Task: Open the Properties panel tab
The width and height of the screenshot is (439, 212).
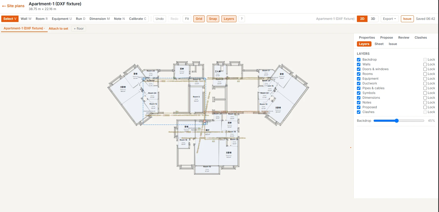Action: pyautogui.click(x=367, y=38)
